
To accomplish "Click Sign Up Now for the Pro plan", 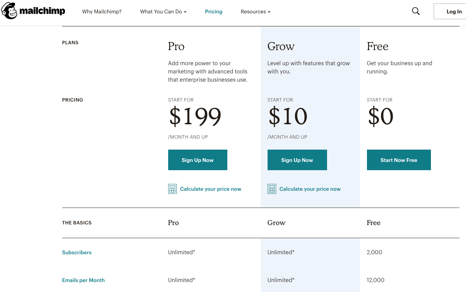I will (198, 160).
